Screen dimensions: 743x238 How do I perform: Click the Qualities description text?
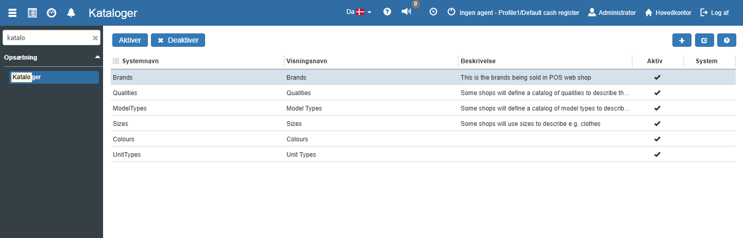(545, 93)
